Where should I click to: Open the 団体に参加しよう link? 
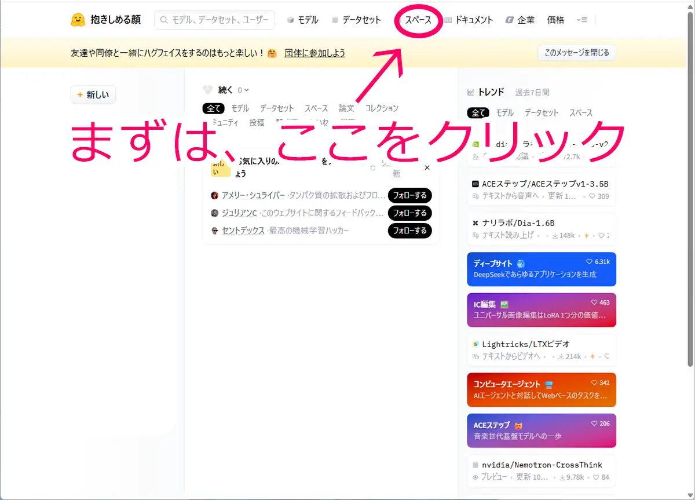point(315,53)
